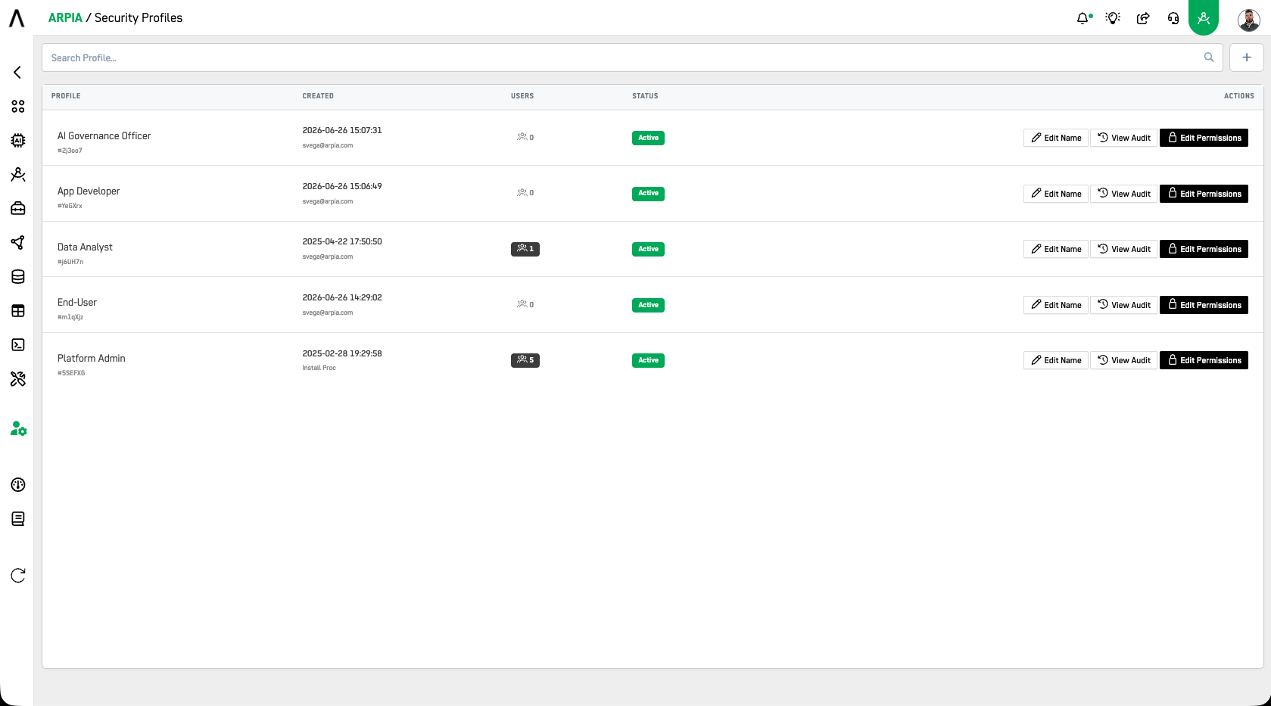Collapse sidebar with back chevron

(x=17, y=72)
